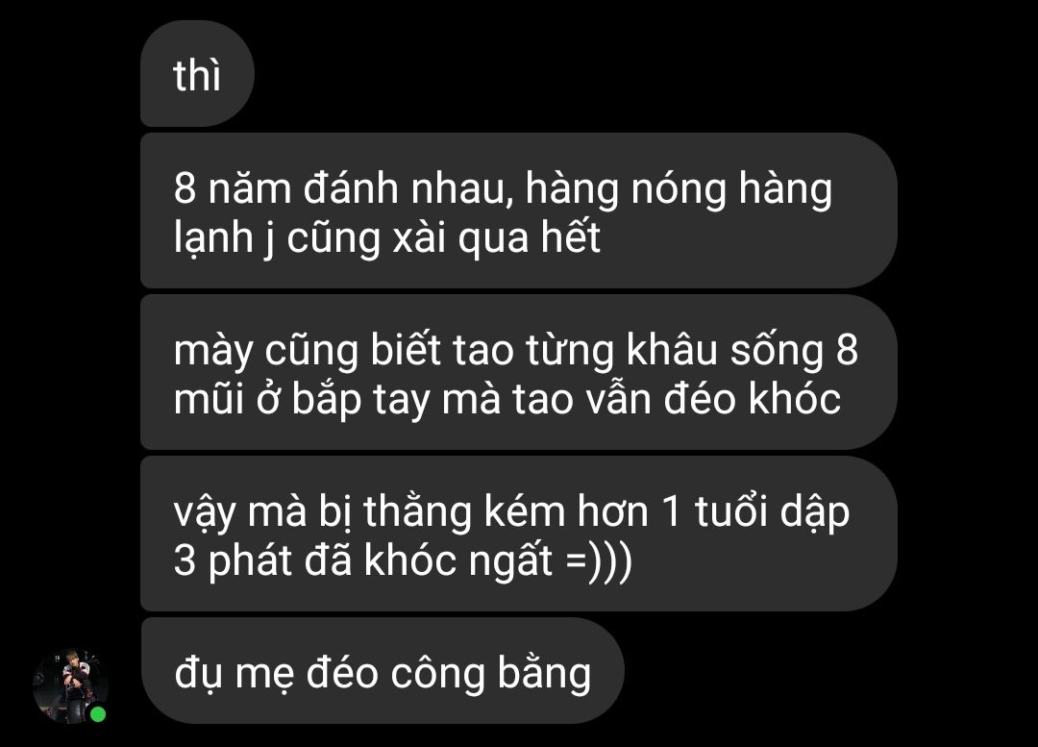Click the text "lạnh j cũng xài qua hết"
This screenshot has width=1038, height=747.
coord(387,237)
